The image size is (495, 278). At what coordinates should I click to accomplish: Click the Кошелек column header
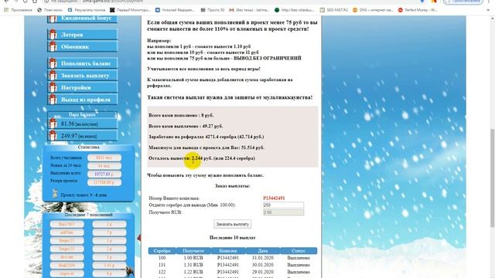pyautogui.click(x=228, y=251)
